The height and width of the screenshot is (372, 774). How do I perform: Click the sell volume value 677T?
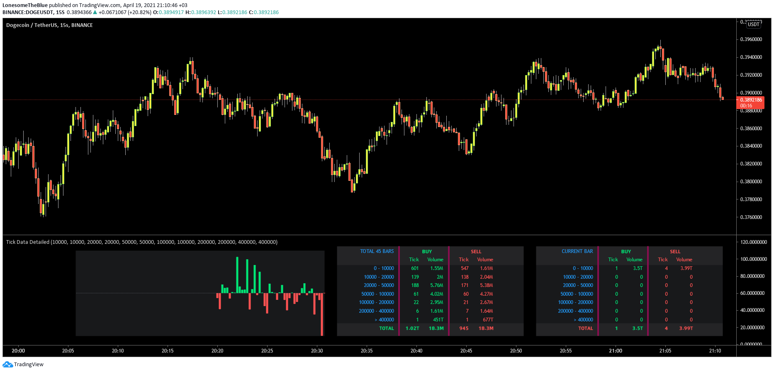(488, 320)
